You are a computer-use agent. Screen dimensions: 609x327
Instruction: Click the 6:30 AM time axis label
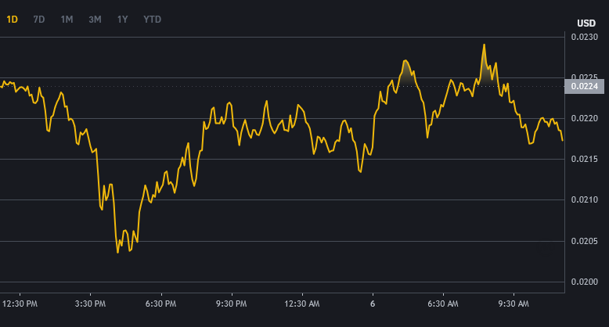pyautogui.click(x=443, y=304)
